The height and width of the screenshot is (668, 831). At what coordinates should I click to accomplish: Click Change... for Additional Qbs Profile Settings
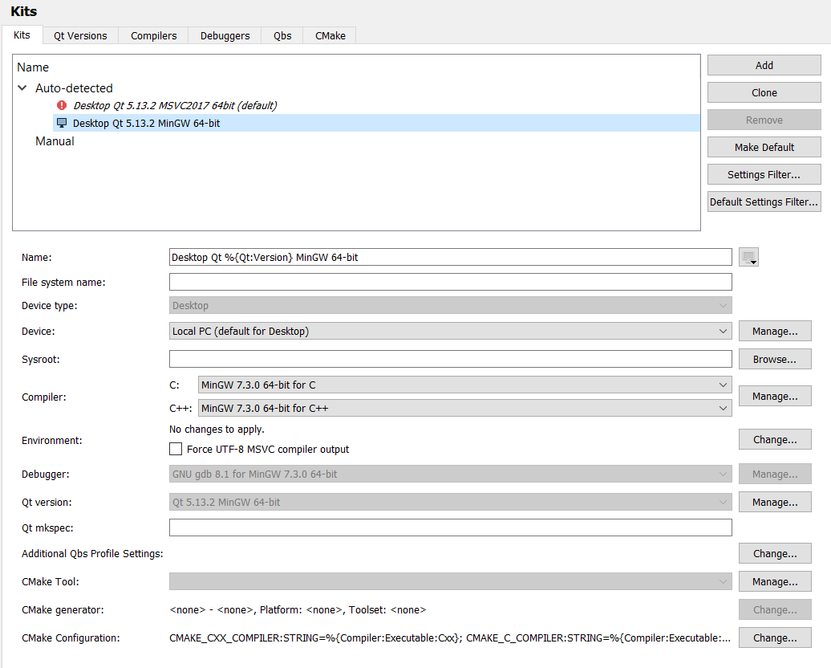775,553
